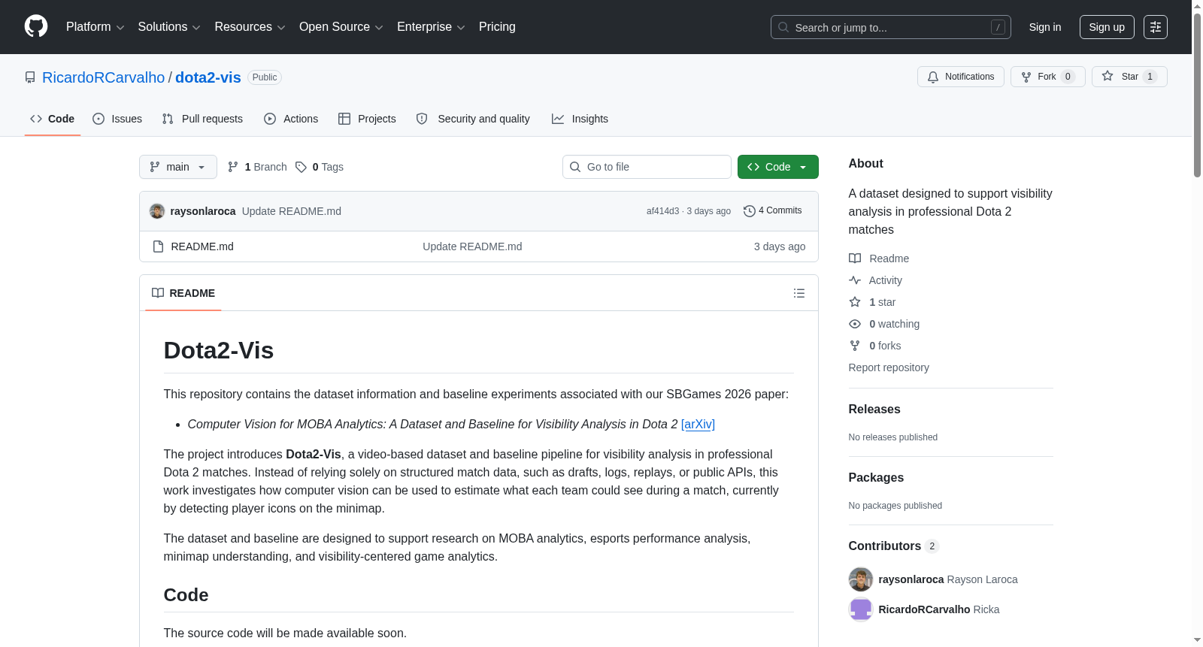Image resolution: width=1203 pixels, height=647 pixels.
Task: Open the dota2-vis repository link
Action: (208, 77)
